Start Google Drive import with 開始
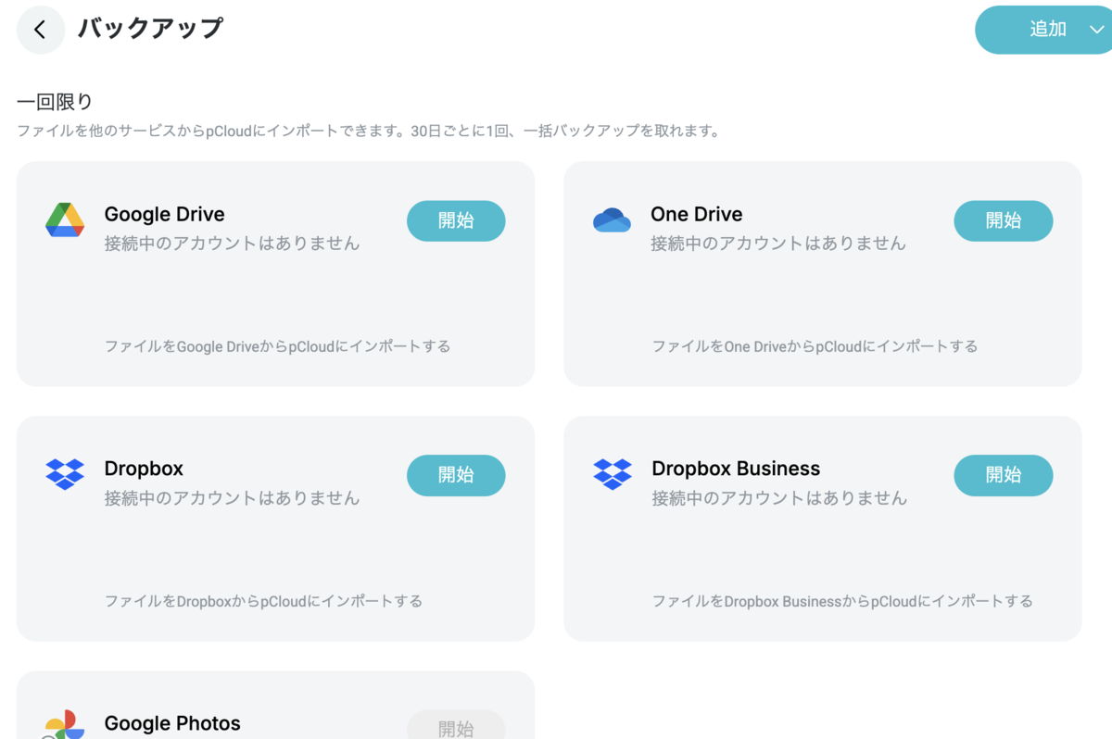 click(456, 220)
